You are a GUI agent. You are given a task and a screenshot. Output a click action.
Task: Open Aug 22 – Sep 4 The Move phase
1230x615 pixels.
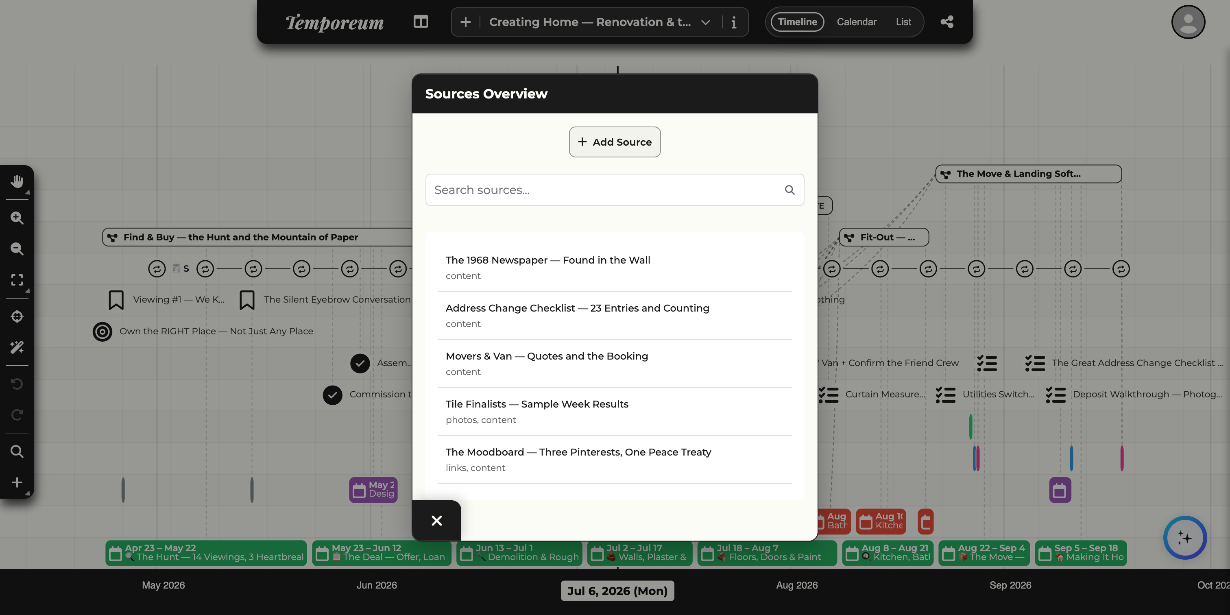(984, 553)
